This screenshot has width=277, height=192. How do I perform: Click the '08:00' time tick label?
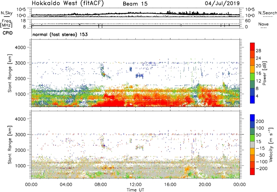click(101, 185)
